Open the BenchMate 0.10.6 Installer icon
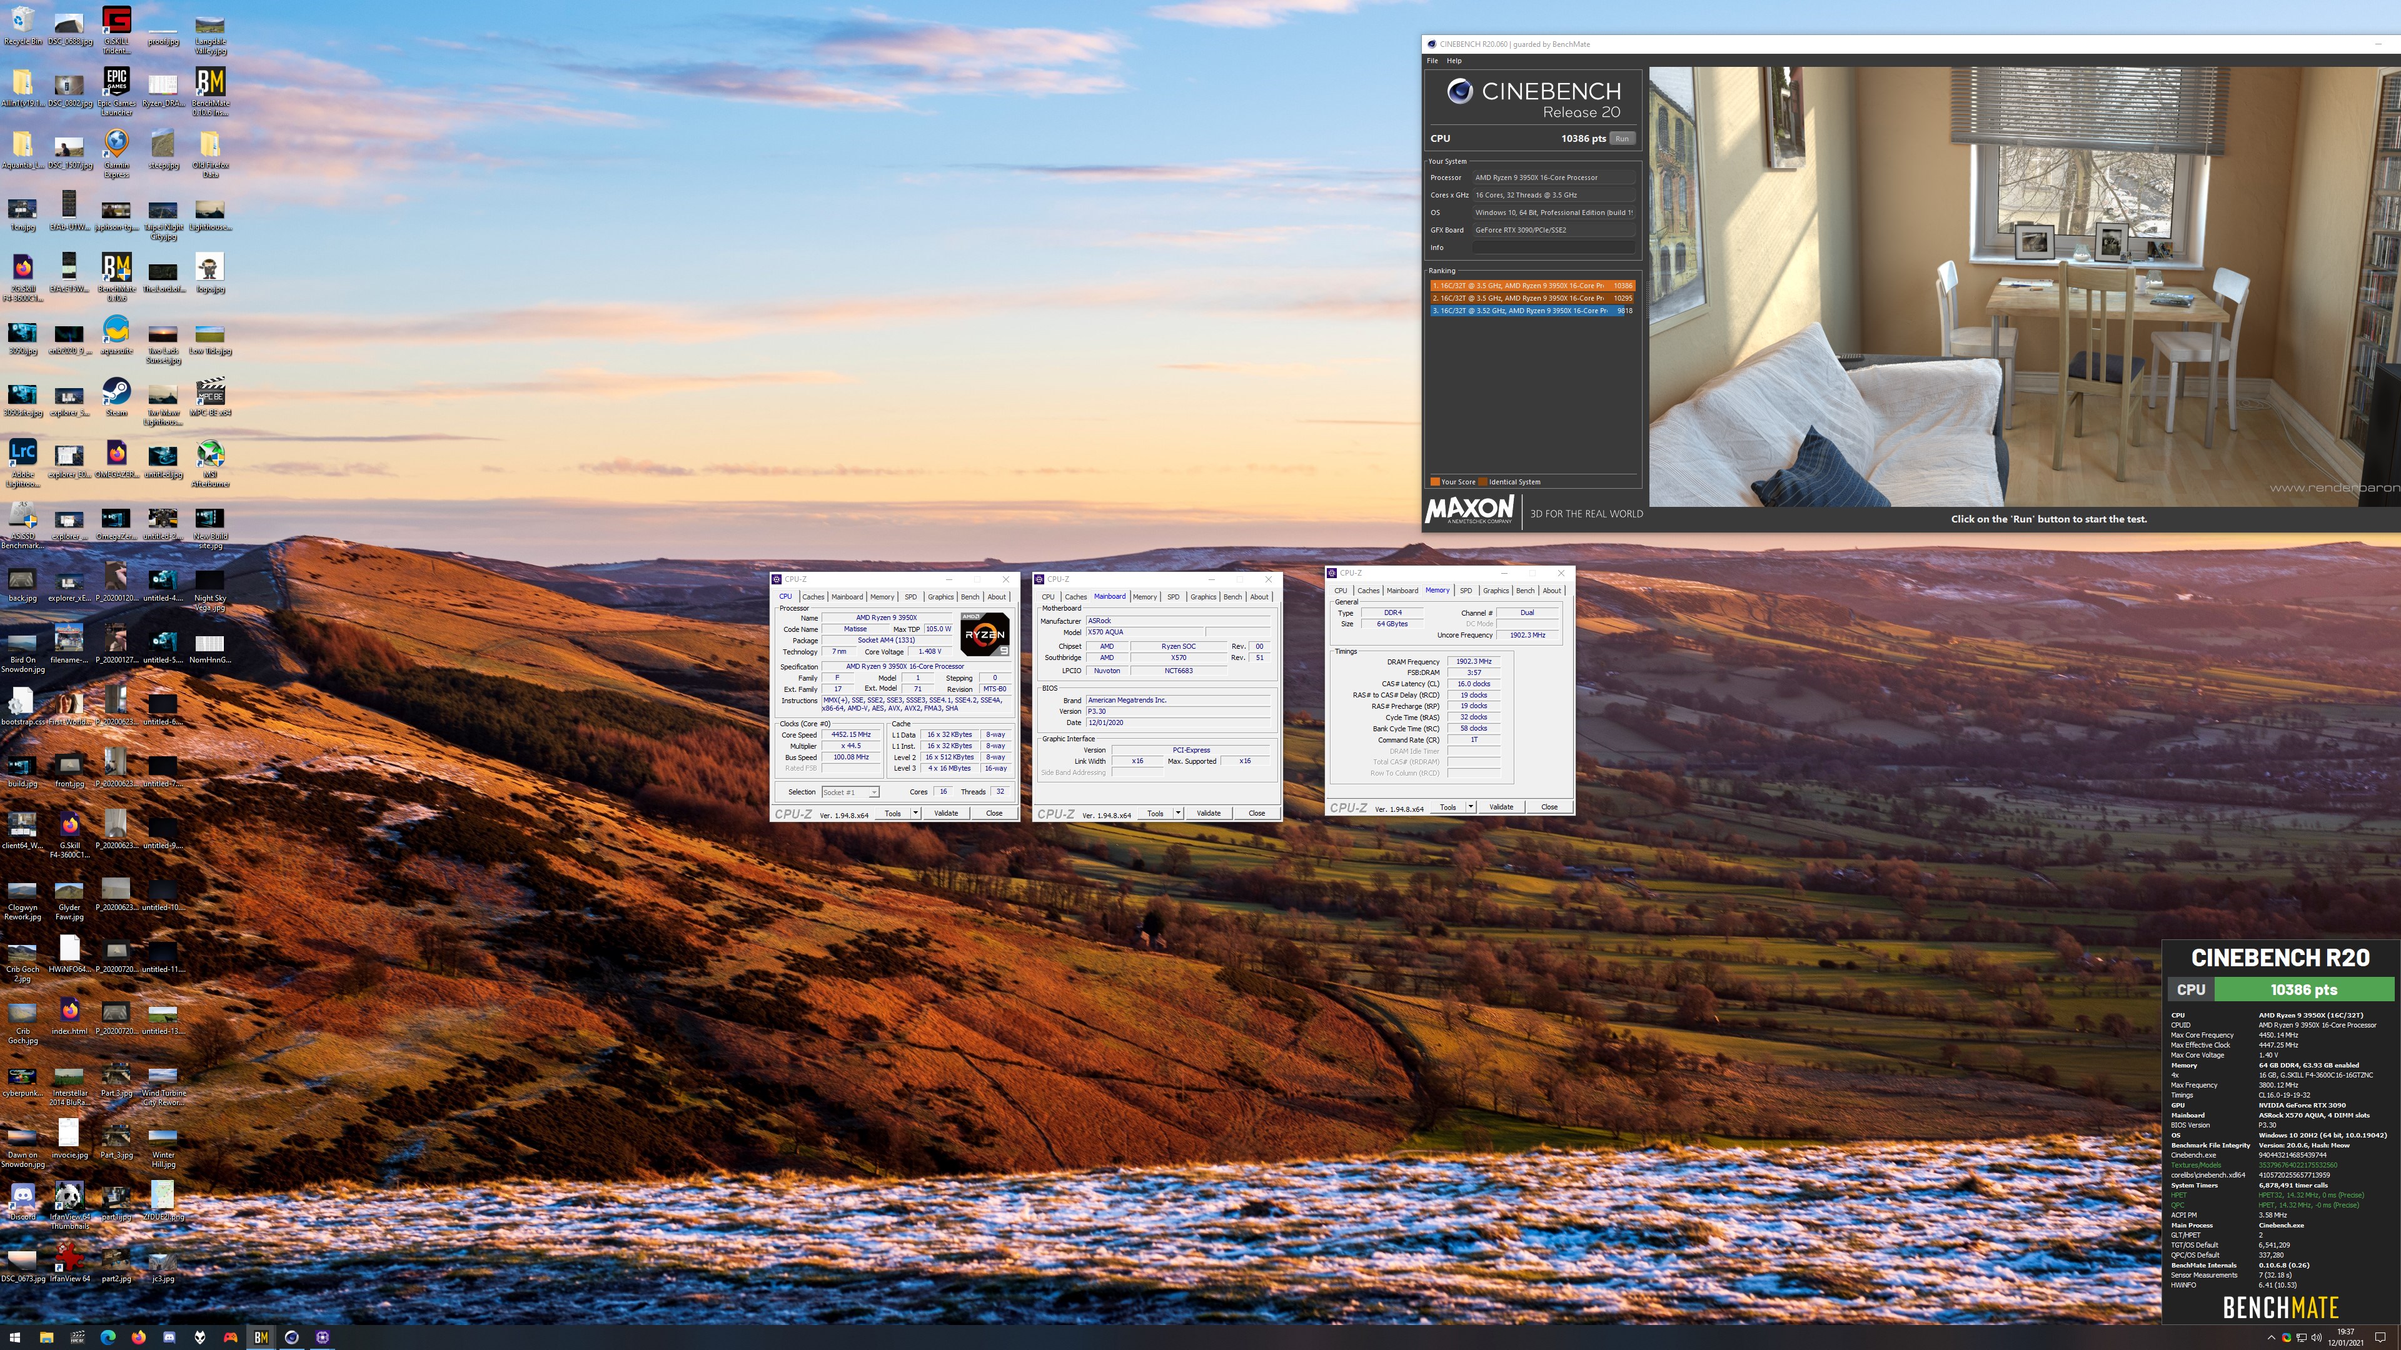 pos(209,91)
